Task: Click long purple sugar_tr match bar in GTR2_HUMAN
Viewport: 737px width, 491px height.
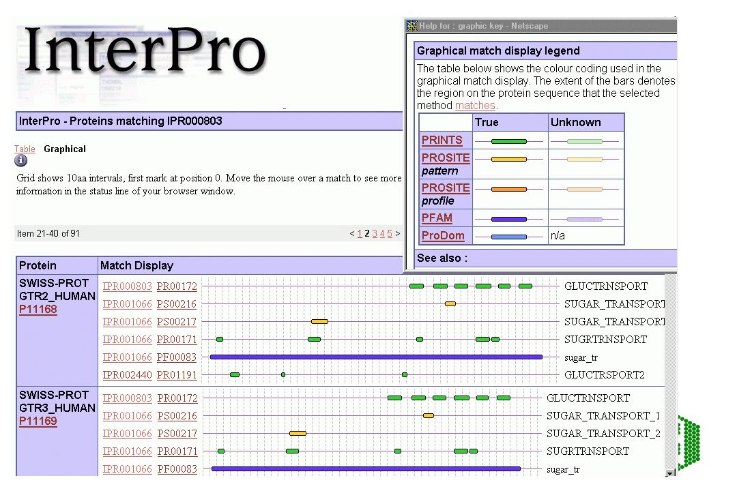Action: pos(376,357)
